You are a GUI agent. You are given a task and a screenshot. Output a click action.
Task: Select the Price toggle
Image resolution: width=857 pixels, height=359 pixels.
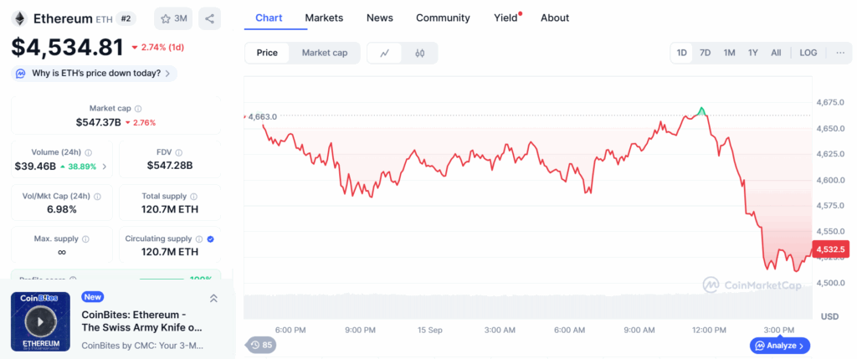[267, 53]
